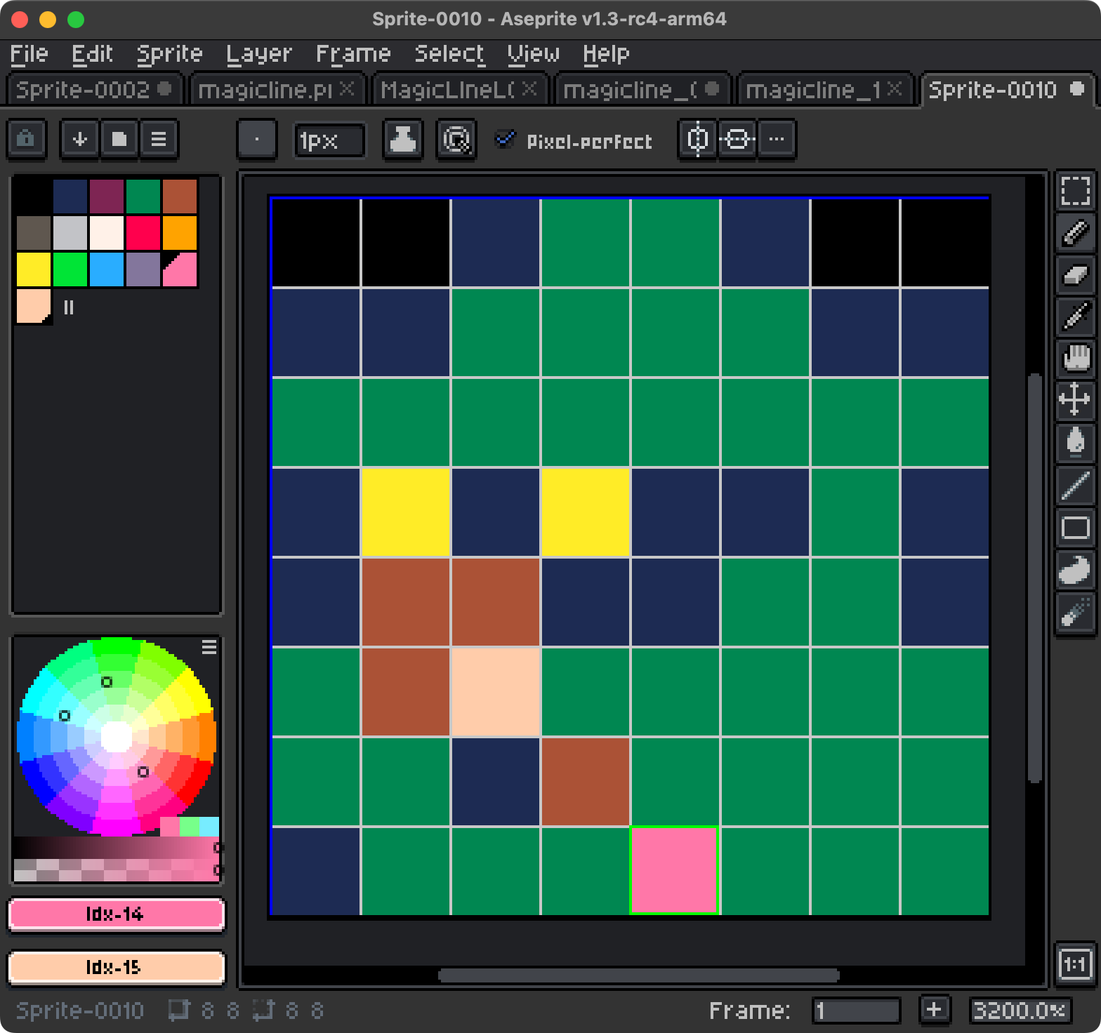
Task: Pick the yellow swatch in the palette
Action: [34, 269]
